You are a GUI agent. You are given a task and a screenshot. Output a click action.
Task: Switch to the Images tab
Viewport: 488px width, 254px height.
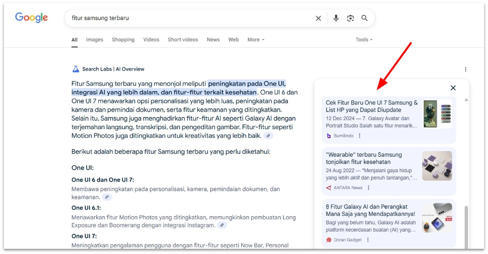(x=94, y=40)
